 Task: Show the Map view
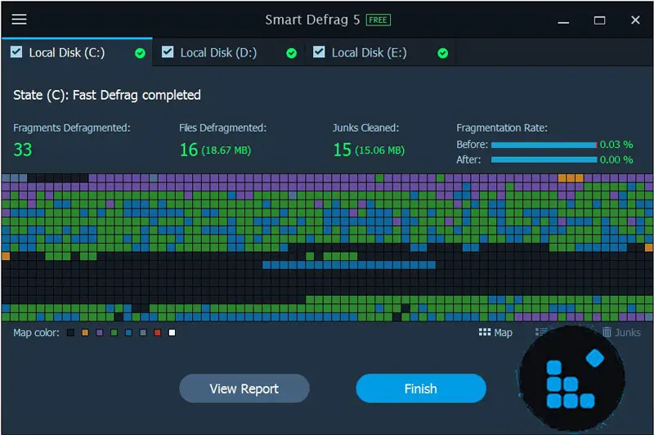[495, 333]
